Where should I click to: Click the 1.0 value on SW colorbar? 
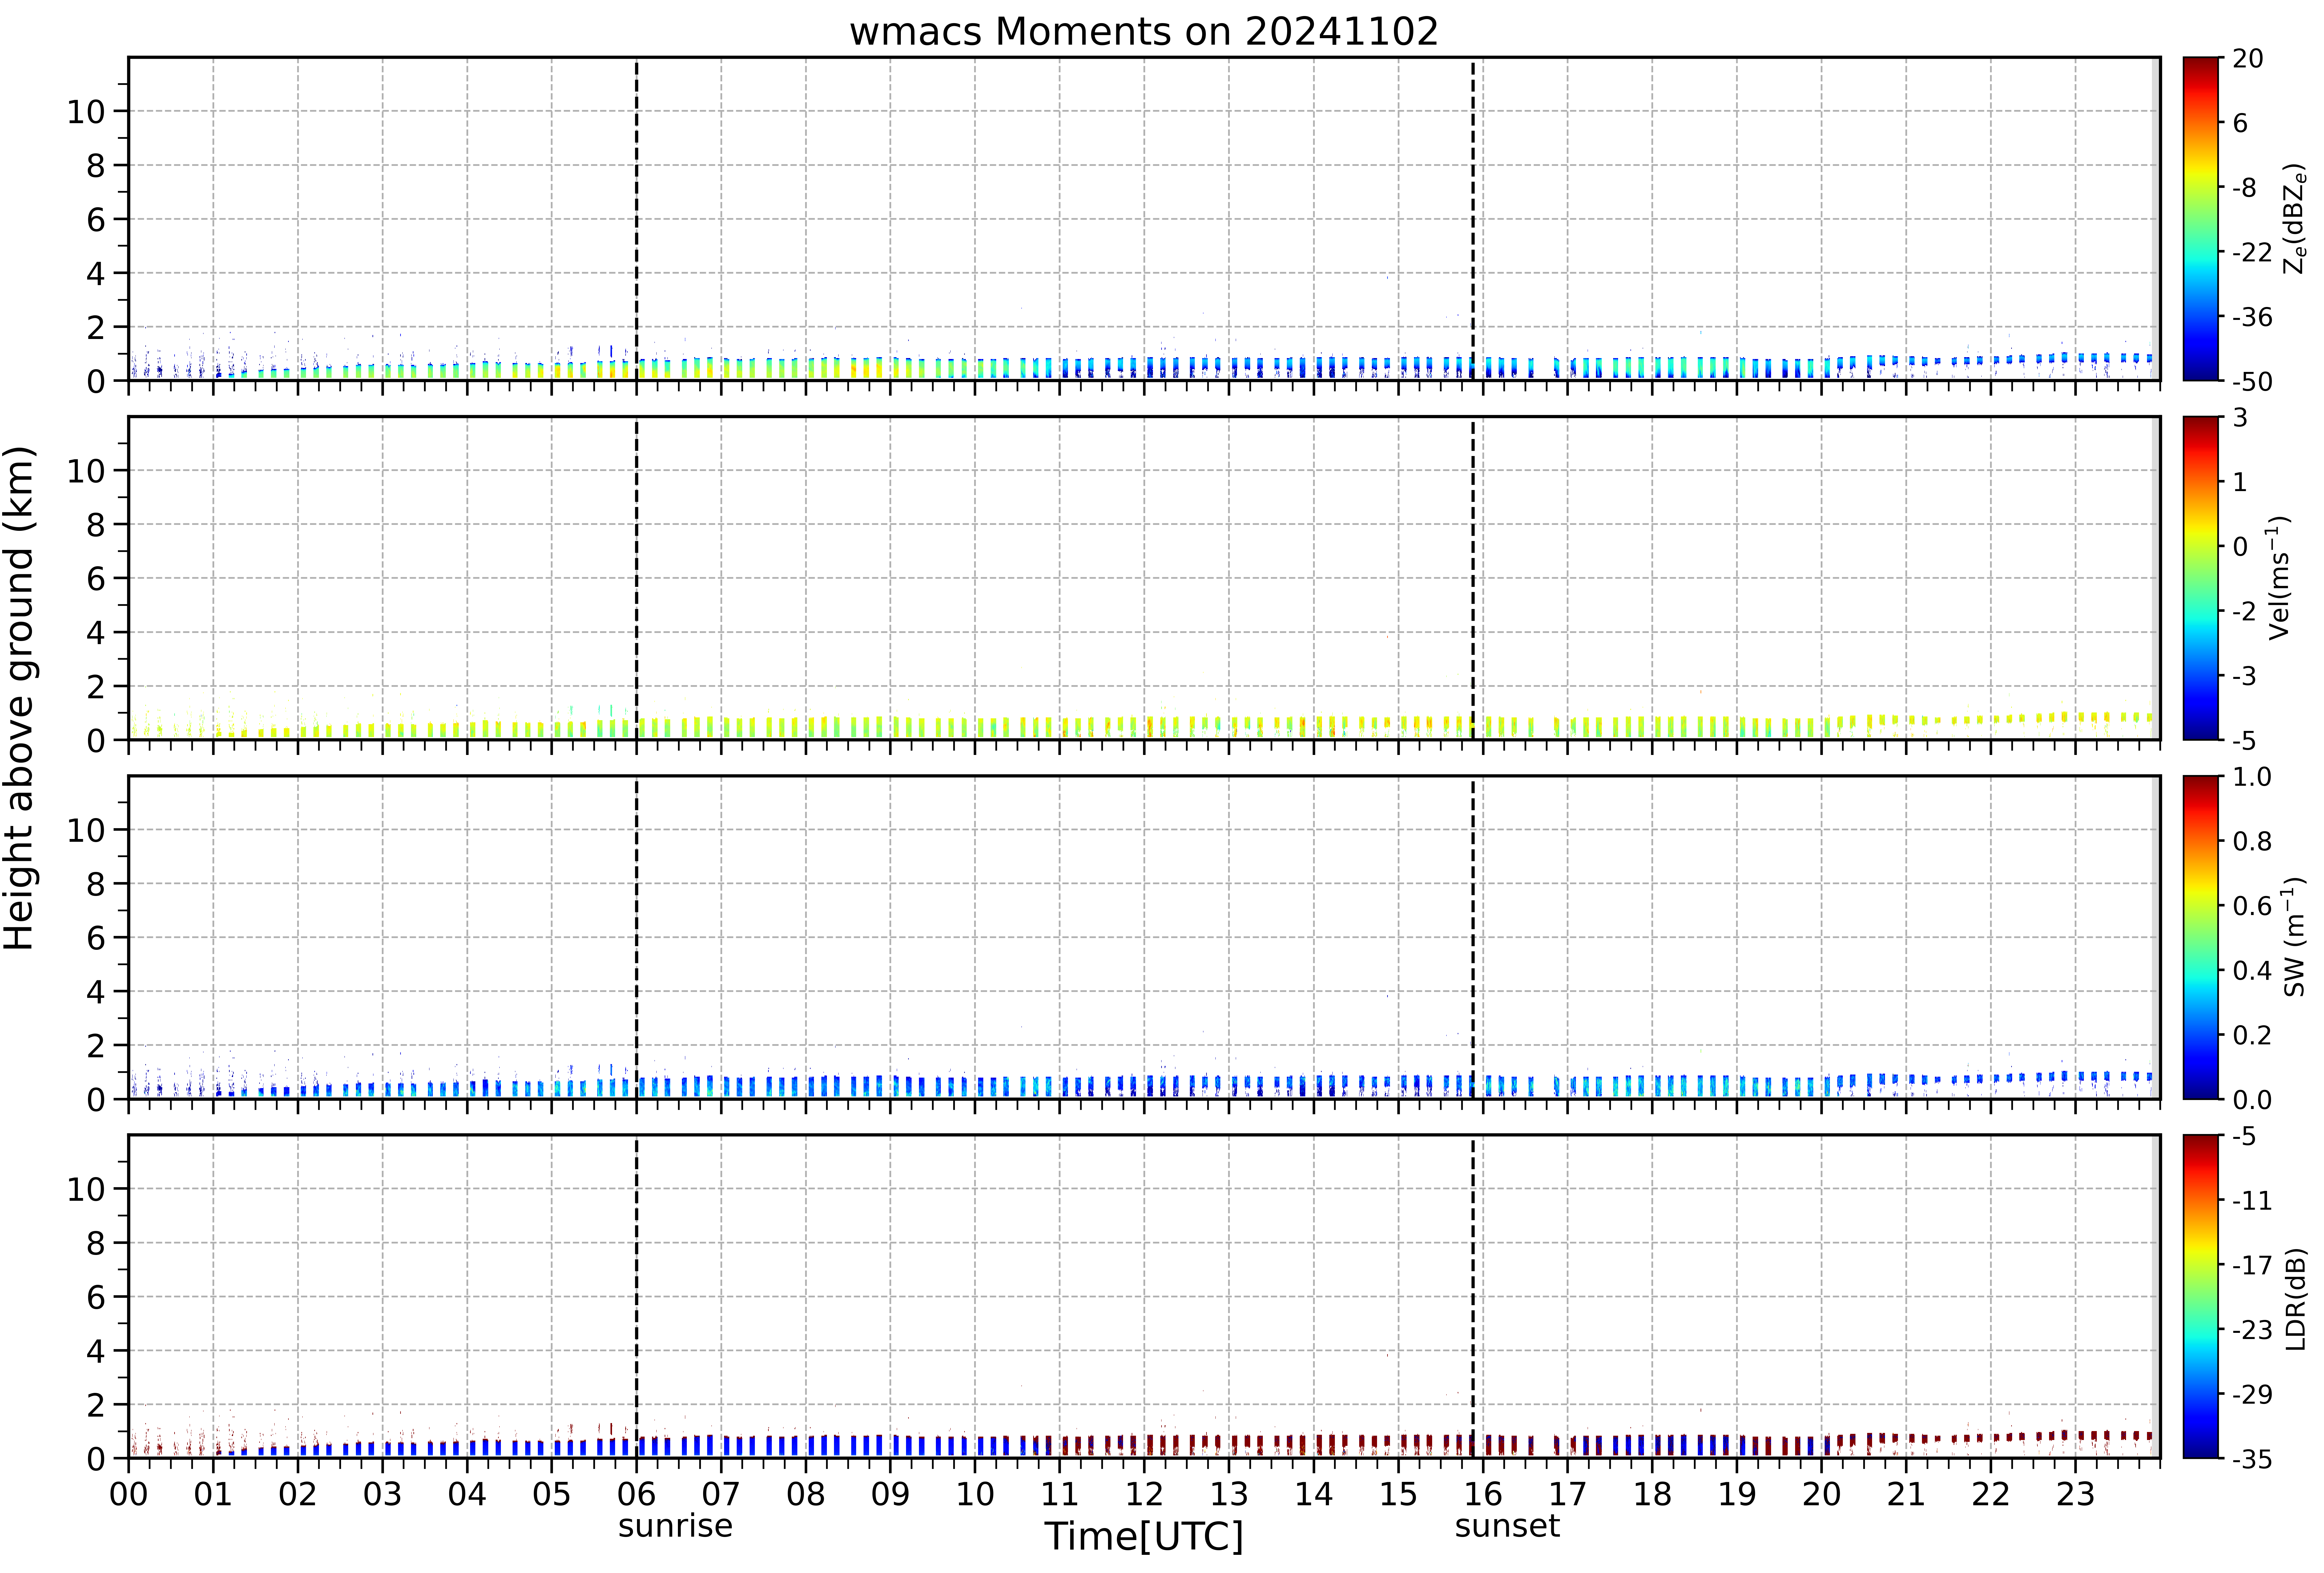tap(2252, 777)
